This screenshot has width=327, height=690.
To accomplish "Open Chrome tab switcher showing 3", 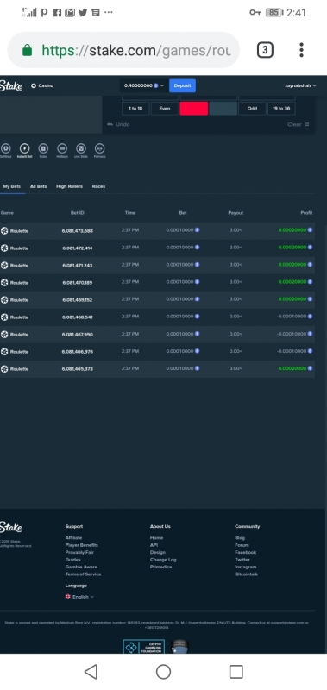I will (265, 50).
